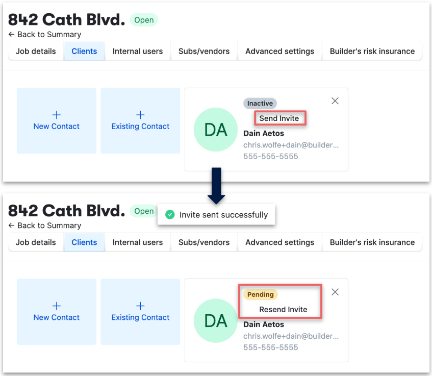
Task: Click Back to Summary link in top panel
Action: (x=45, y=35)
